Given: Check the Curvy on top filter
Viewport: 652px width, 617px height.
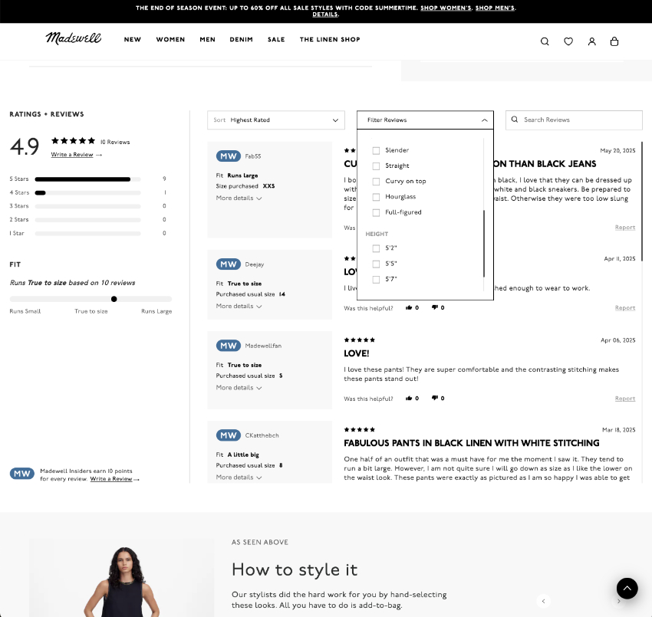Looking at the screenshot, I should (376, 182).
